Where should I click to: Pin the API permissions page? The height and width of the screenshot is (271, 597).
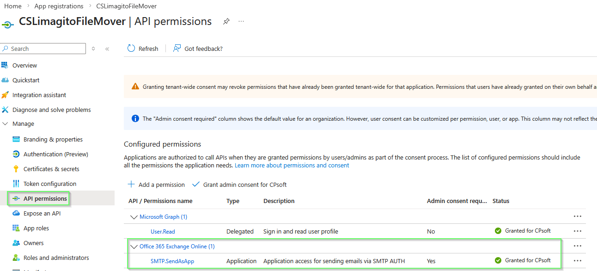(x=226, y=21)
